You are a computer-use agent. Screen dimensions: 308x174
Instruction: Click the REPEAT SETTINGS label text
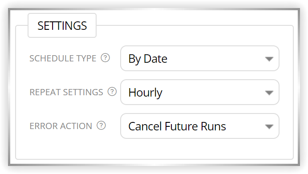click(x=66, y=92)
